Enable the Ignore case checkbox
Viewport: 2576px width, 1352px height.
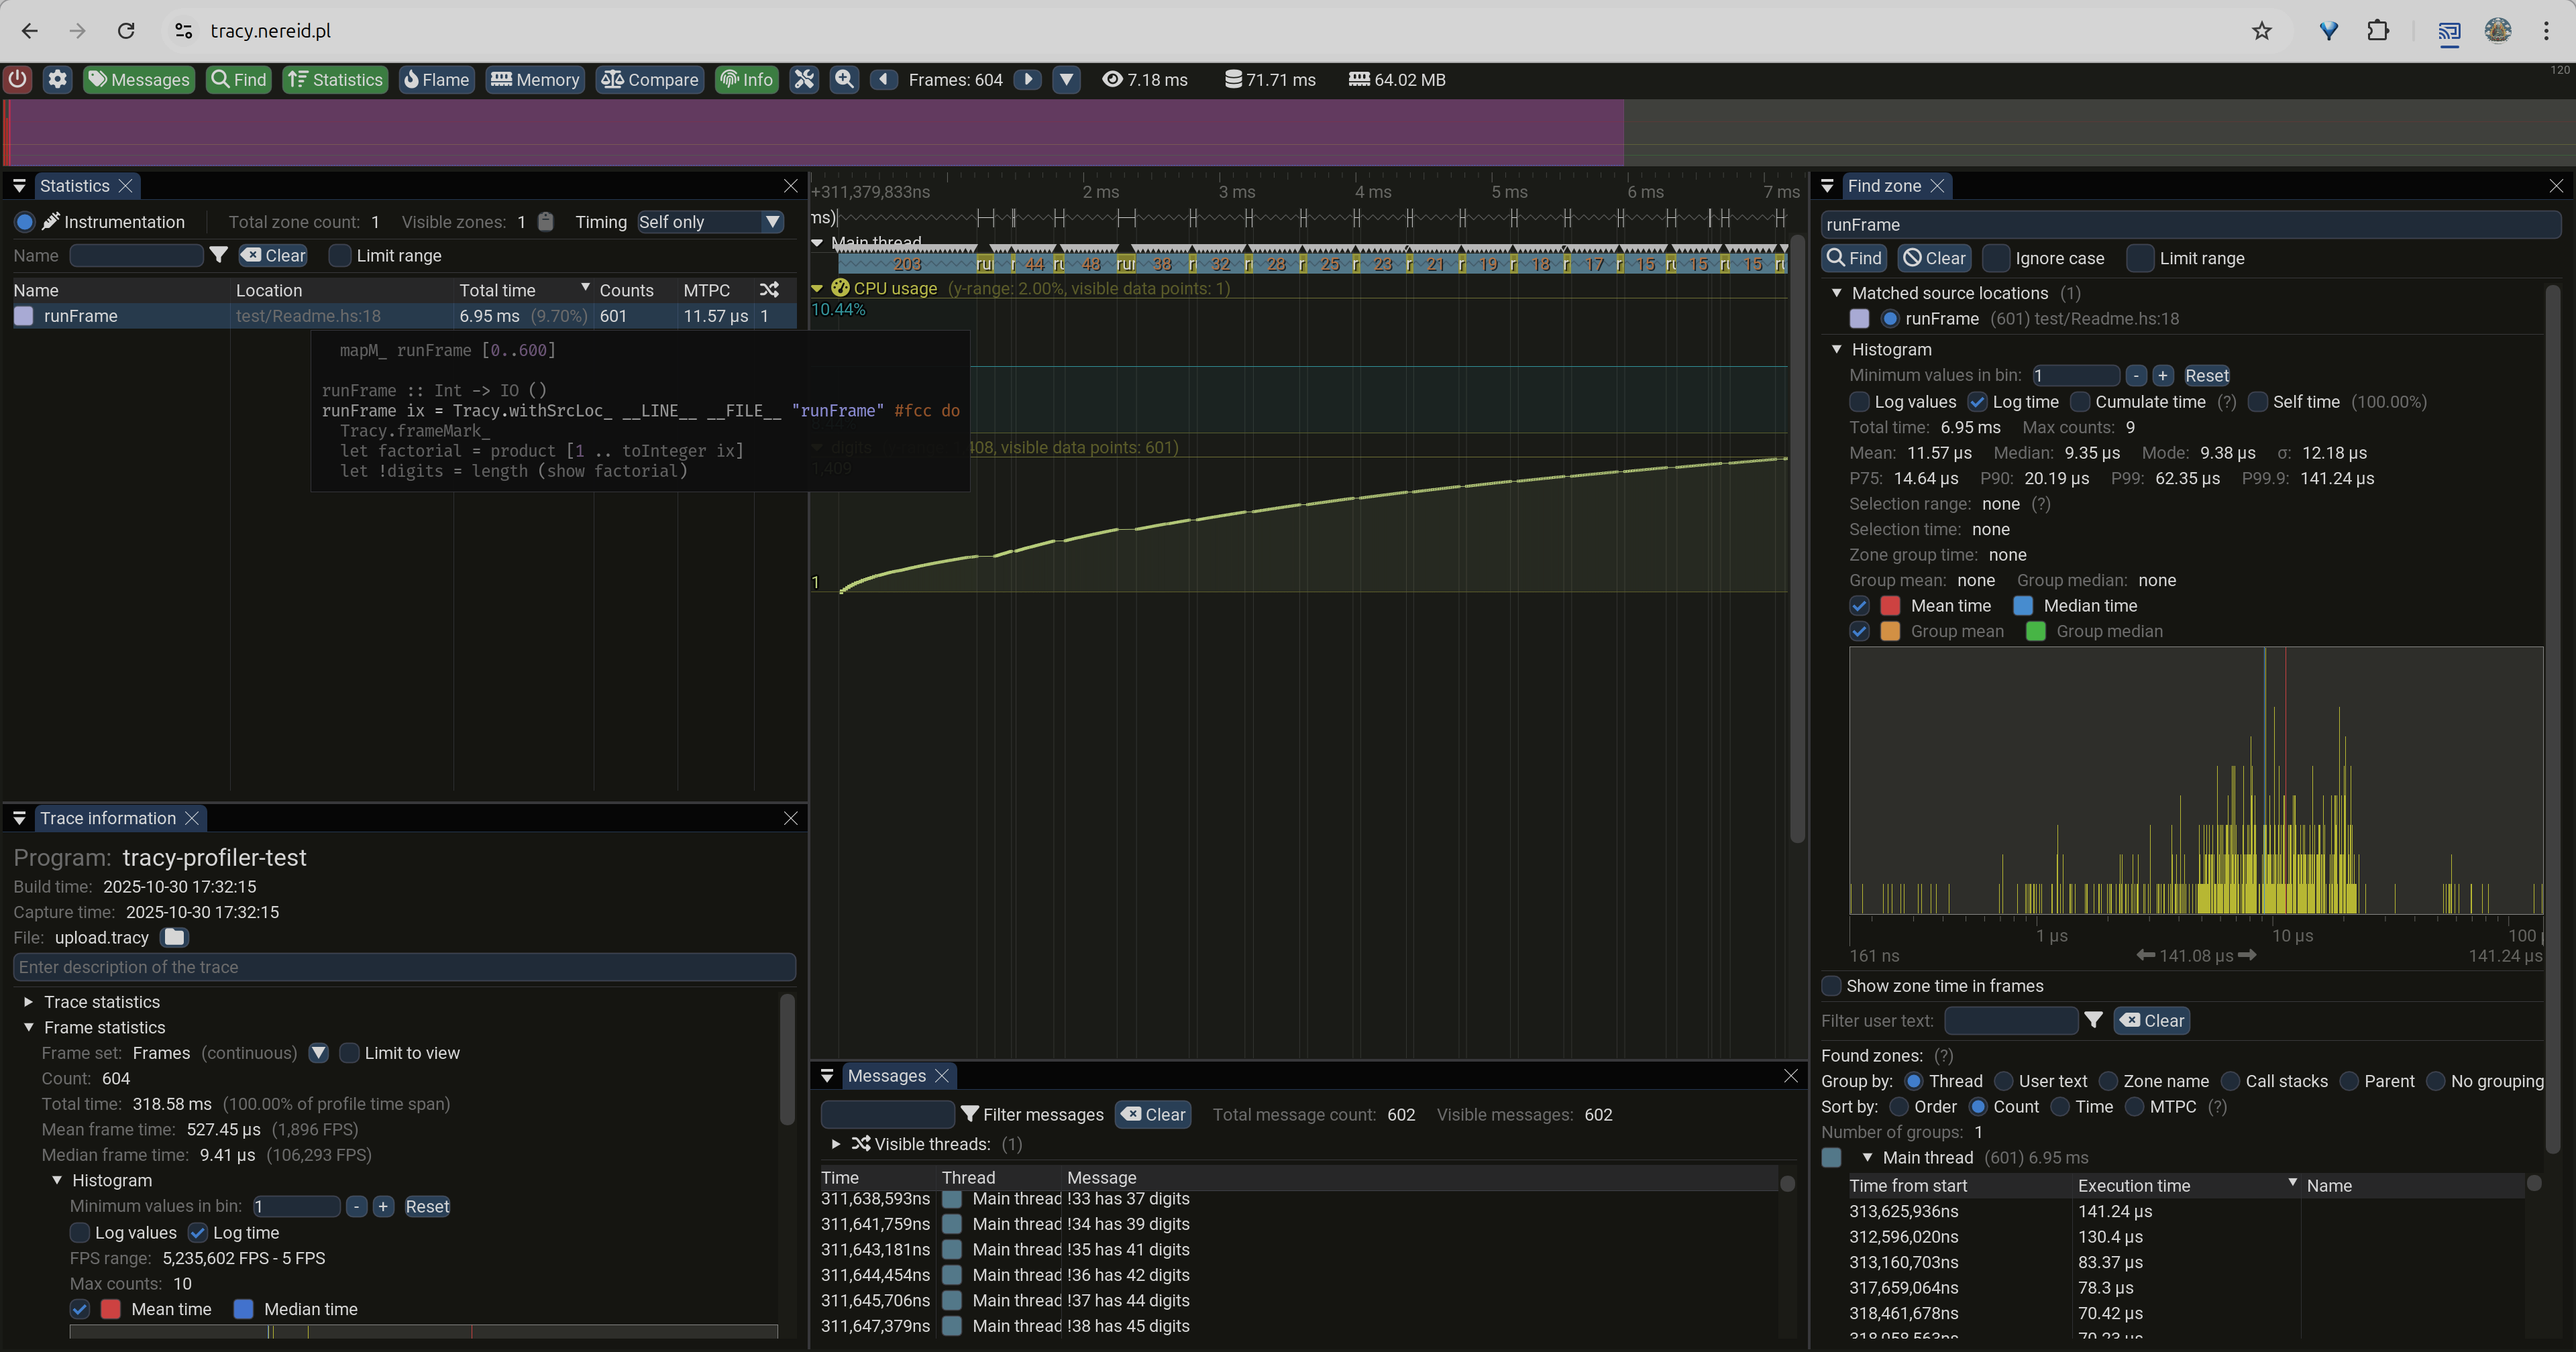[1995, 258]
